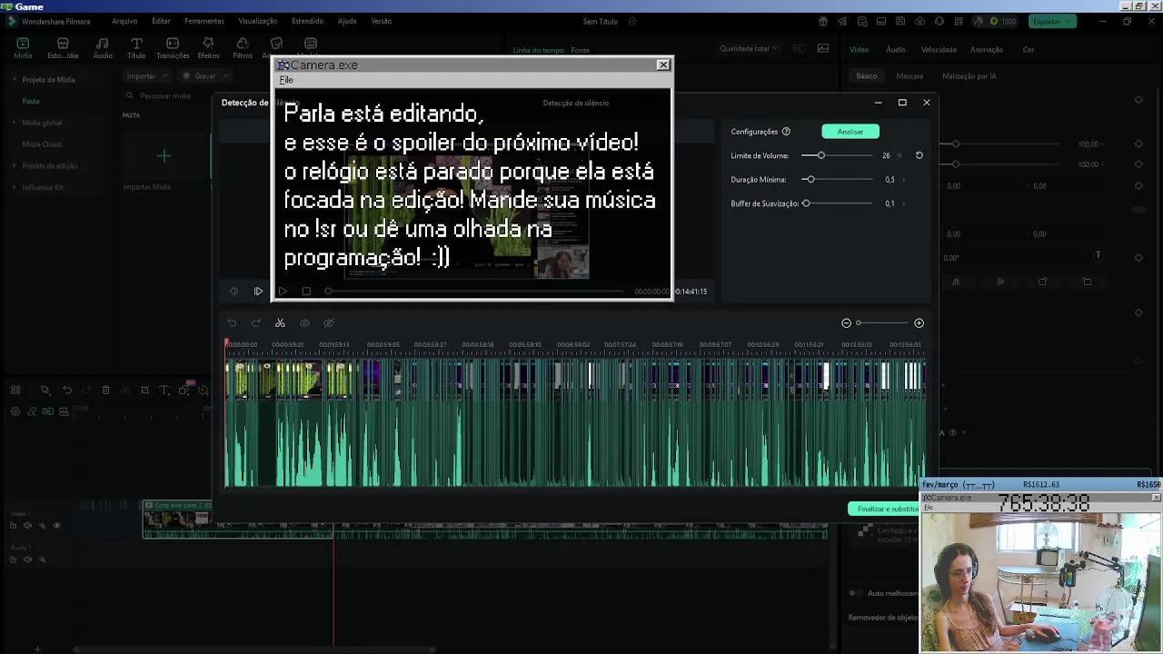Click previous frame button in silence detection
The image size is (1163, 654).
pos(234,292)
